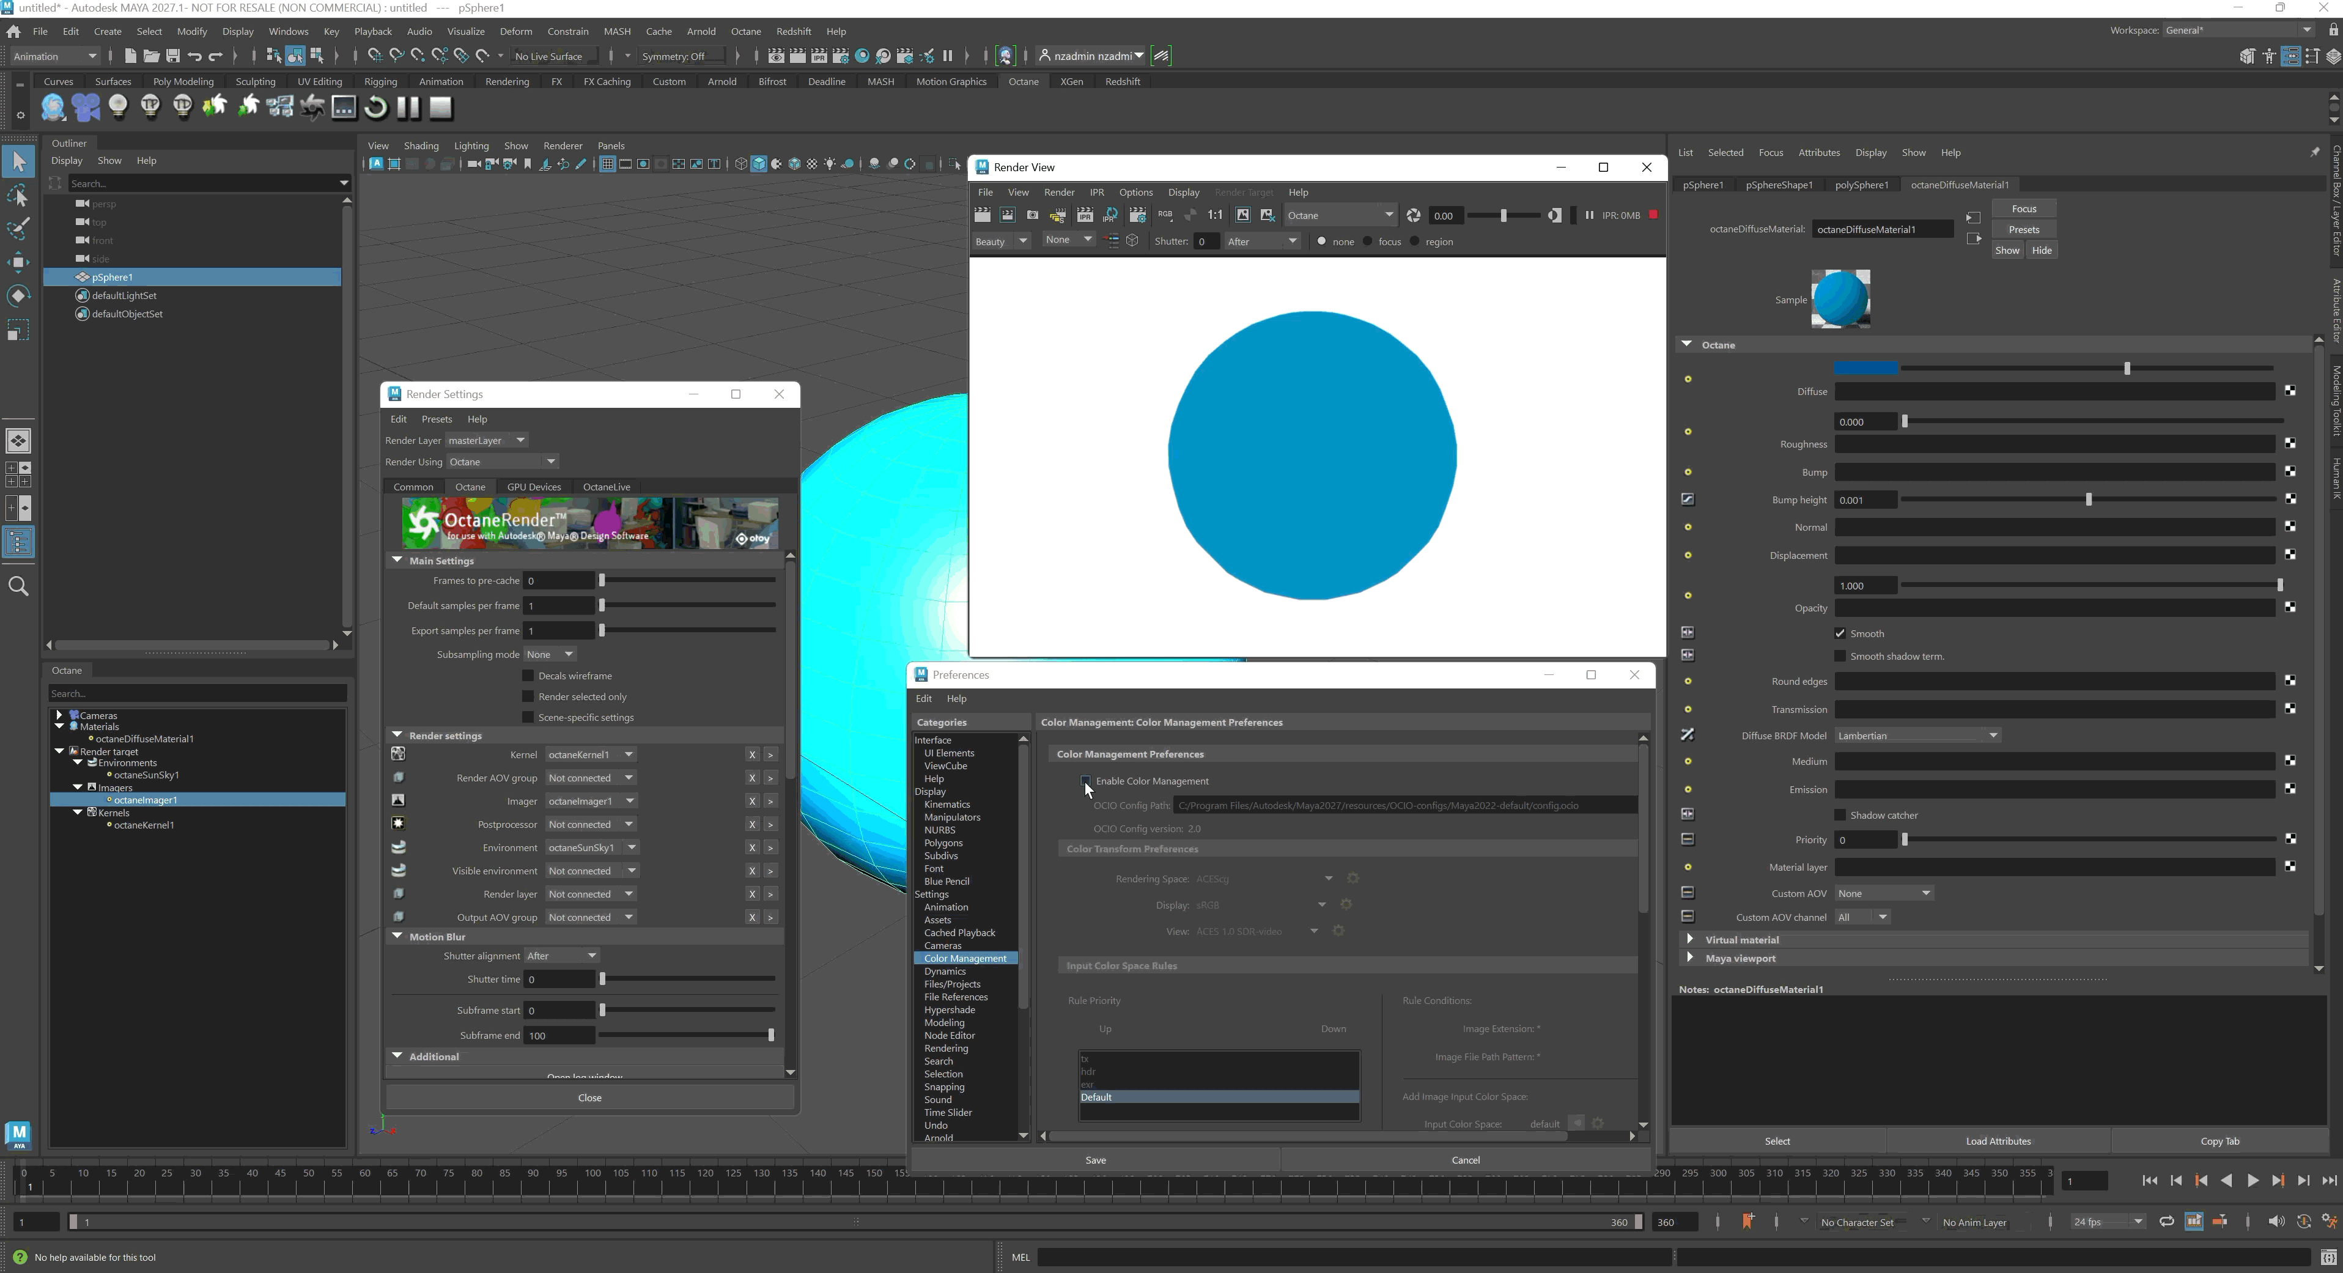Image resolution: width=2343 pixels, height=1273 pixels.
Task: Open the Redshift shelf tab
Action: coord(1123,82)
